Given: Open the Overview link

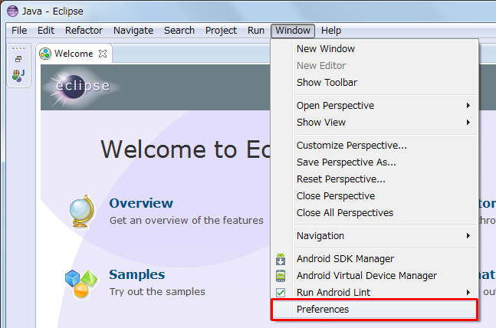Looking at the screenshot, I should pyautogui.click(x=141, y=203).
